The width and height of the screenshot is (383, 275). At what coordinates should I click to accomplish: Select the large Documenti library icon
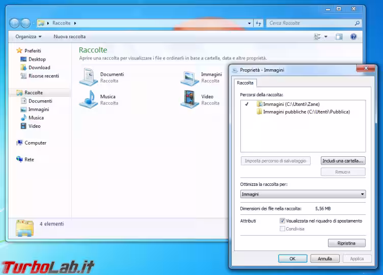(x=89, y=77)
